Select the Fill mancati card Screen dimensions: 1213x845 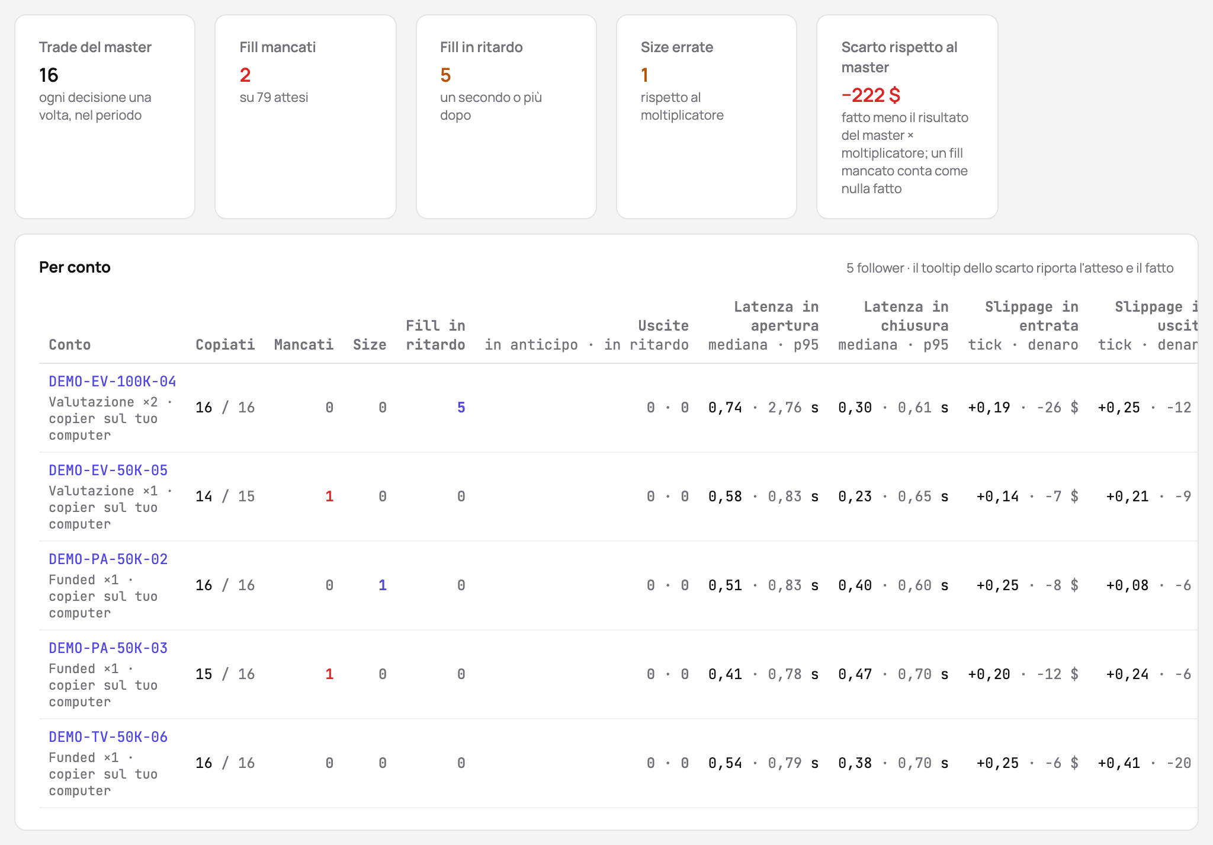pos(306,117)
